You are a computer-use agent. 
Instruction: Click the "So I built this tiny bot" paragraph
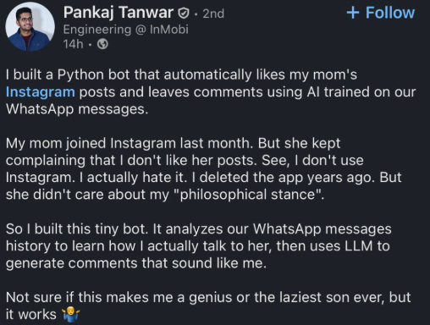199,246
